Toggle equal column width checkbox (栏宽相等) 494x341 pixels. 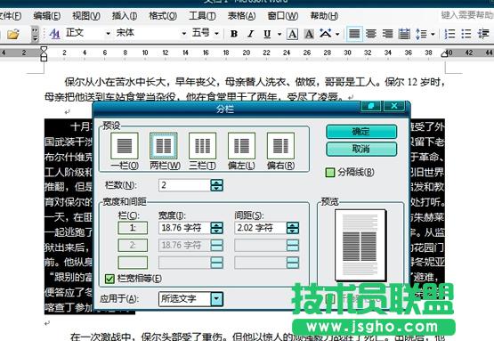tap(109, 279)
